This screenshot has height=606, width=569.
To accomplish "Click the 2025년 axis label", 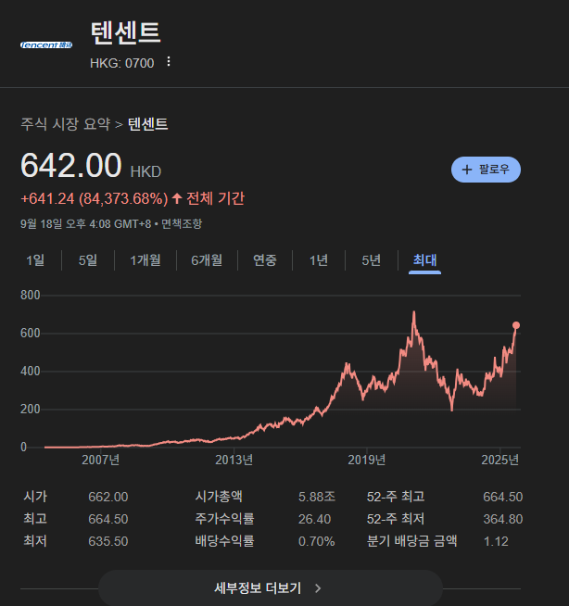I will pos(499,460).
